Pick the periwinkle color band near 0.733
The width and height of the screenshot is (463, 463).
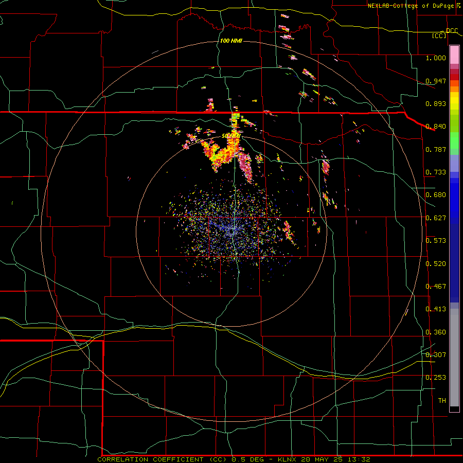[x=454, y=164]
